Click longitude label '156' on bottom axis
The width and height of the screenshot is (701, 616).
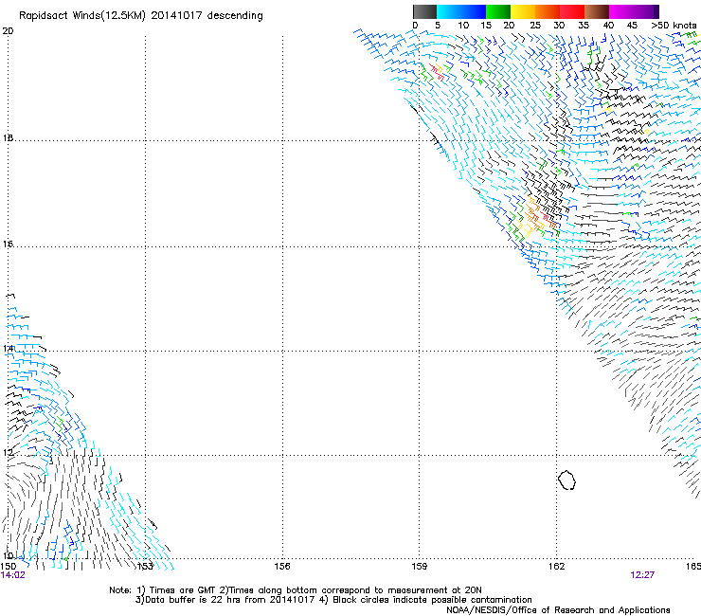282,567
